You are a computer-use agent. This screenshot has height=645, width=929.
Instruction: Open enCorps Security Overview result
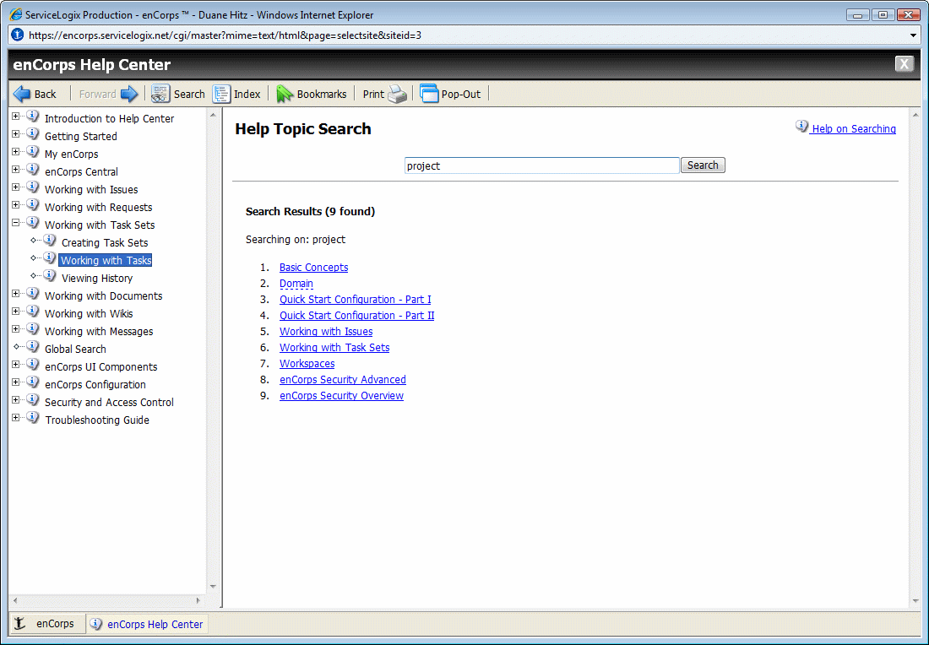[342, 395]
